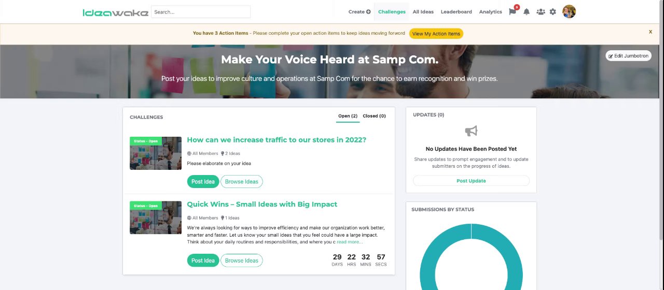The image size is (664, 290).
Task: Click View My Action Items button
Action: [x=436, y=34]
